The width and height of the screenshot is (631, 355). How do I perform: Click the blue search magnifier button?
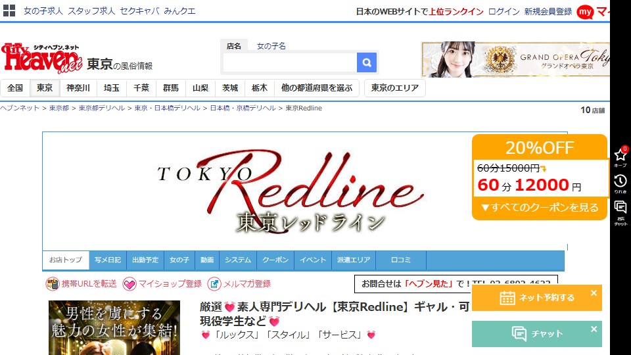[367, 62]
